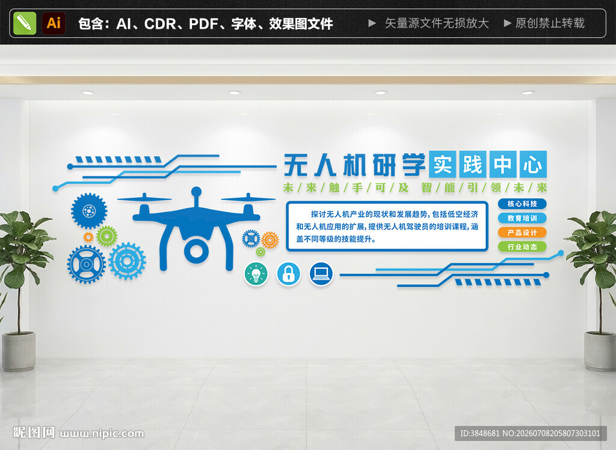
Task: Click the 教育培训 light blue pill label
Action: (522, 218)
